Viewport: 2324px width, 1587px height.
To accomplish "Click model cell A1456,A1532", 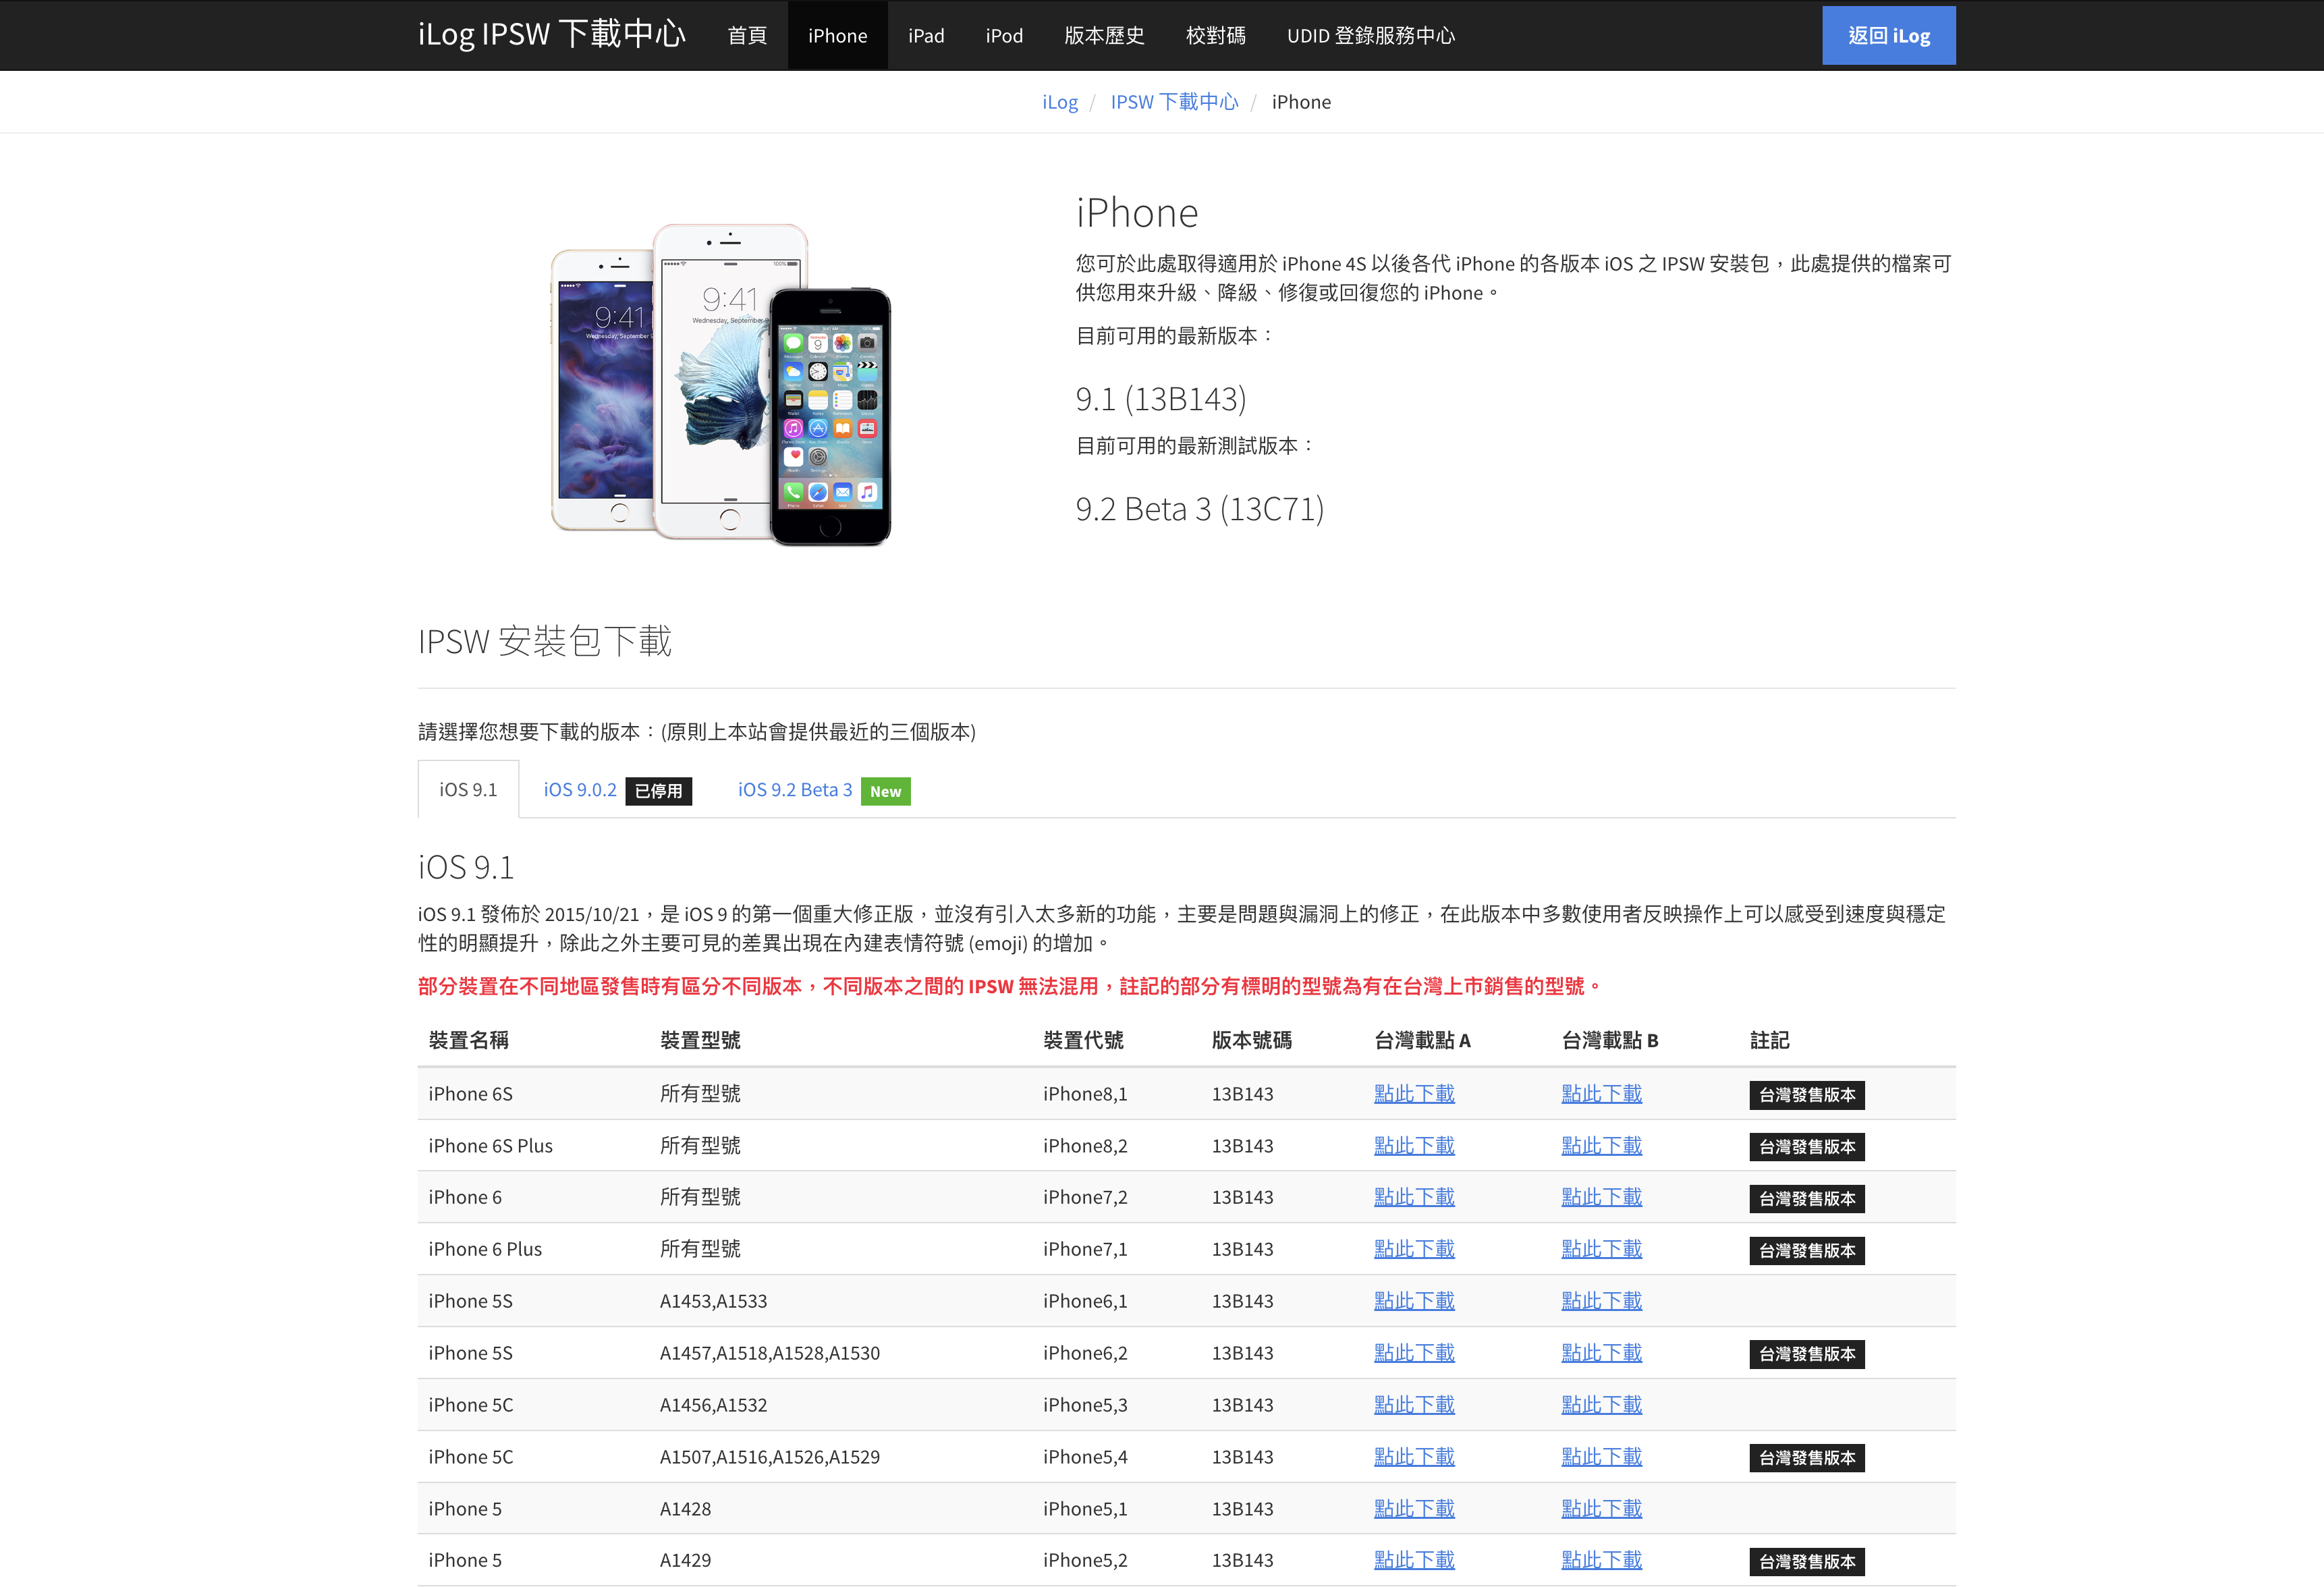I will 713,1405.
